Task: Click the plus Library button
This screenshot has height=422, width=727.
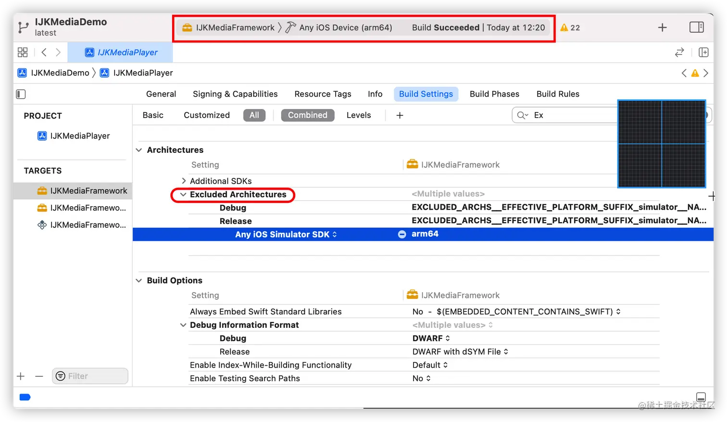Action: pyautogui.click(x=662, y=27)
